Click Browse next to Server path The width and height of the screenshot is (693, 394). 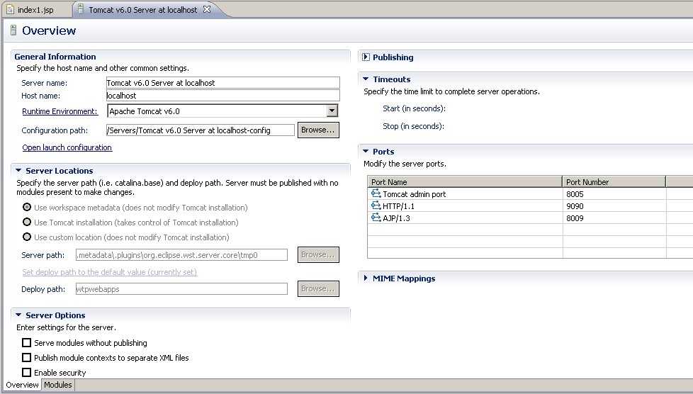318,254
